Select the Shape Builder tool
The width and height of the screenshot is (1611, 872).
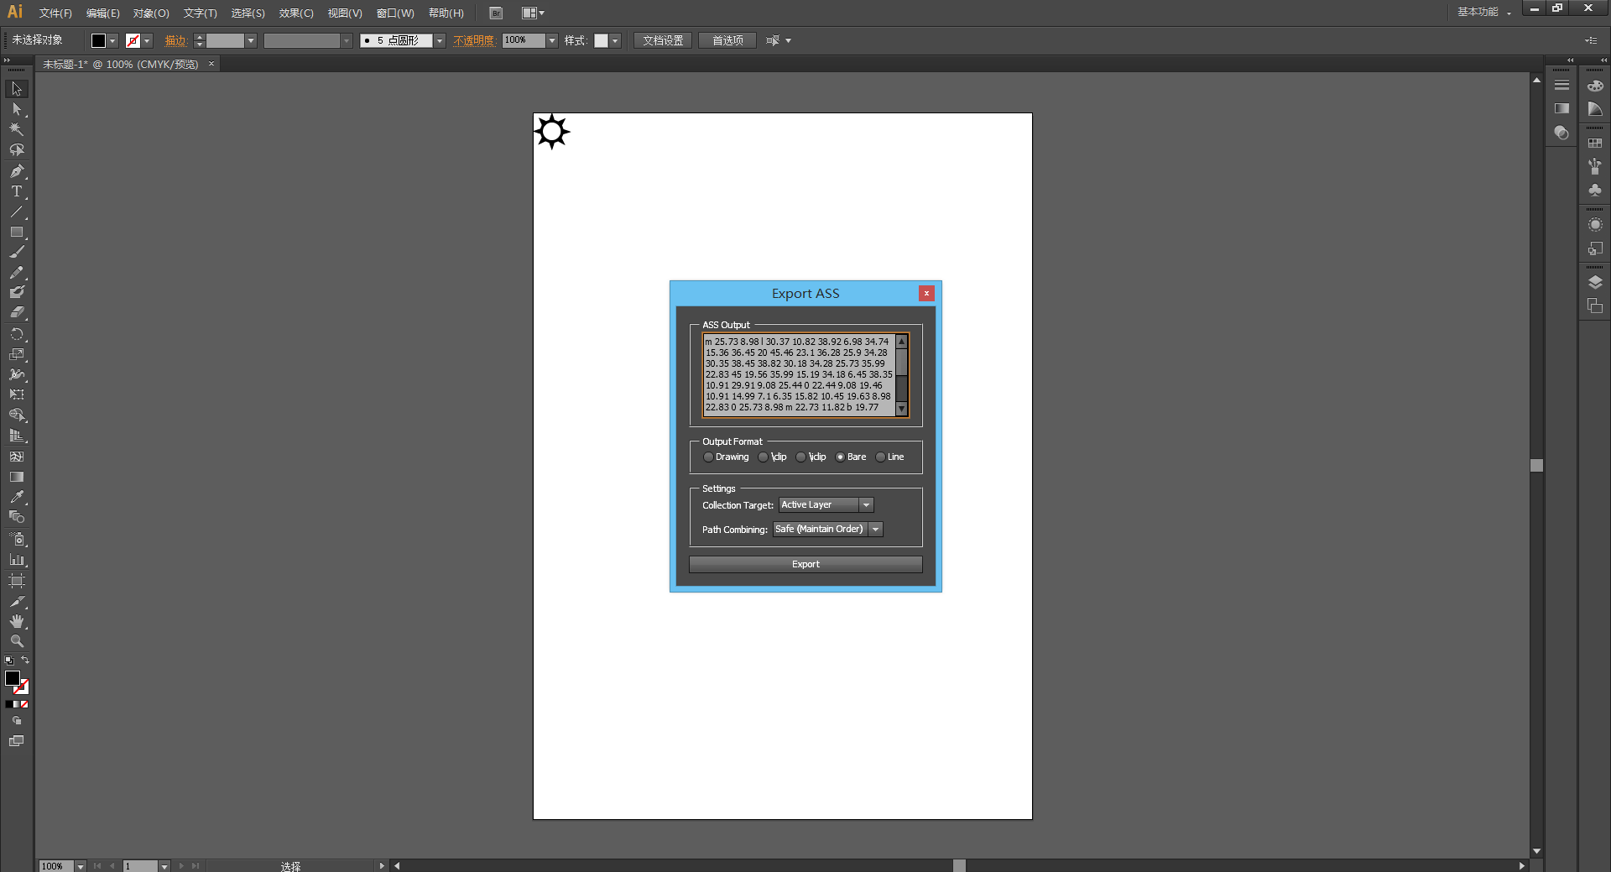coord(17,415)
